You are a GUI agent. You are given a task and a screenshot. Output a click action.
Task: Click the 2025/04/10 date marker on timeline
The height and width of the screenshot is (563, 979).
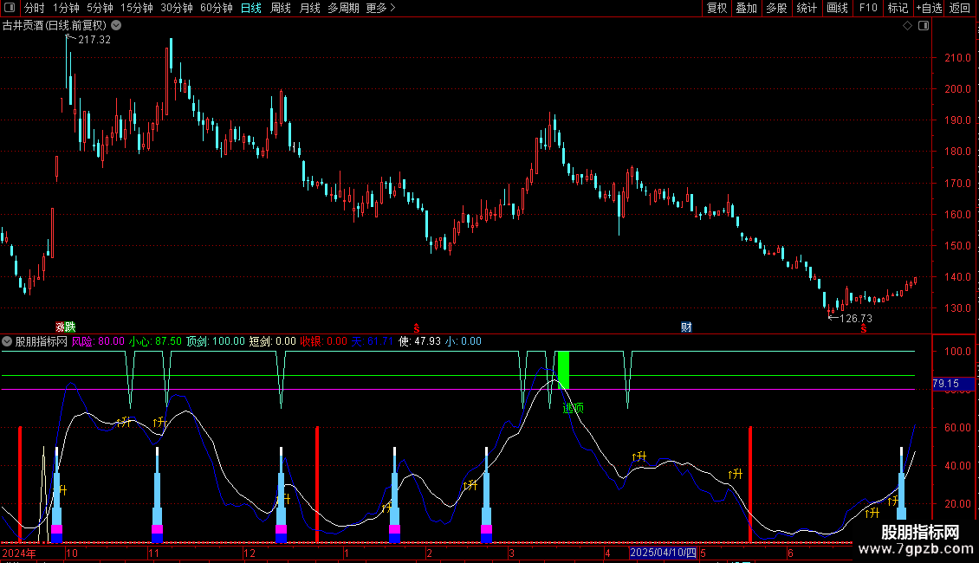click(x=663, y=553)
